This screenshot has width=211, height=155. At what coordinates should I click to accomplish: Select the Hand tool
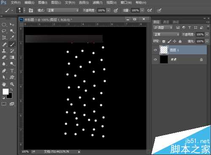[4, 84]
